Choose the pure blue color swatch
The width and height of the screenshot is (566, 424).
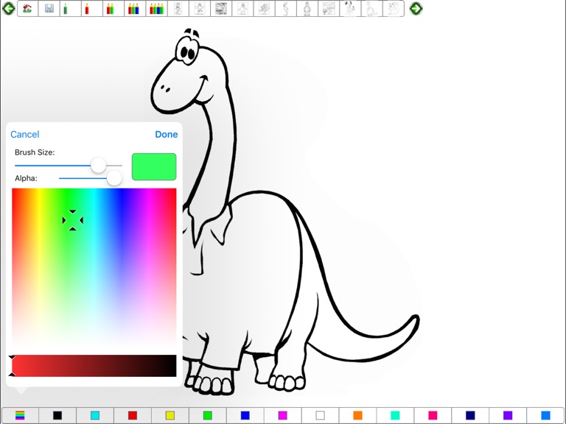(x=245, y=415)
